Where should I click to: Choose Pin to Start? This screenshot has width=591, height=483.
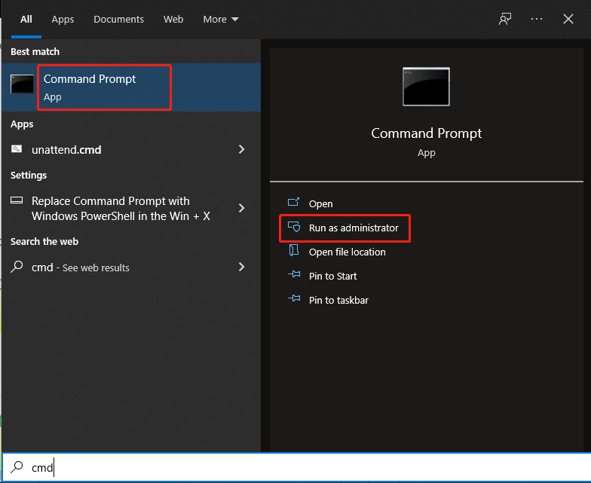click(x=333, y=276)
